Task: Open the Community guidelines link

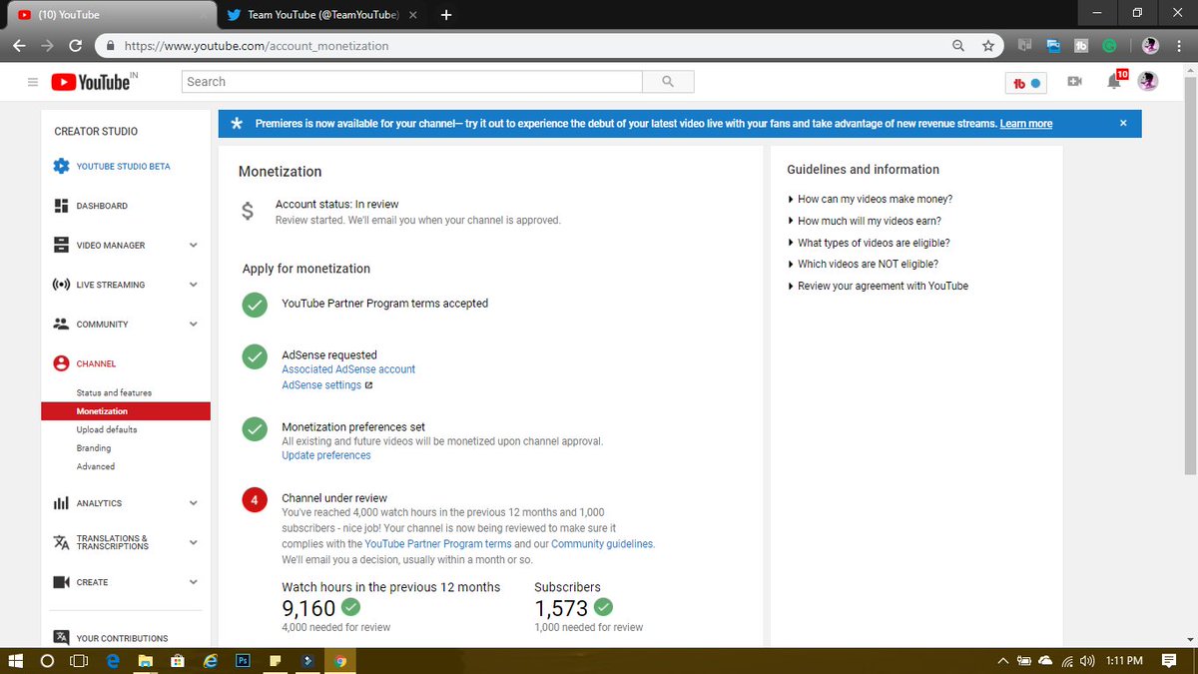Action: click(602, 544)
